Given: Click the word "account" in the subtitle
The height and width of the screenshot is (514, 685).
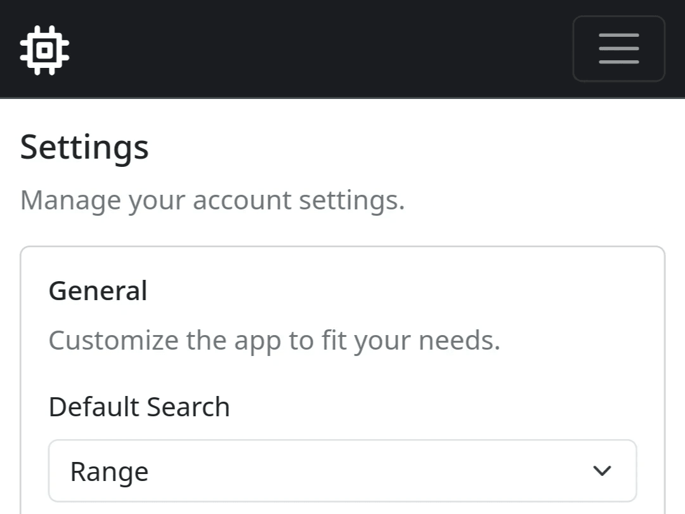Looking at the screenshot, I should [242, 201].
